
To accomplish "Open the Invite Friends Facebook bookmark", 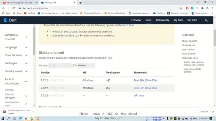I will point(199,13).
